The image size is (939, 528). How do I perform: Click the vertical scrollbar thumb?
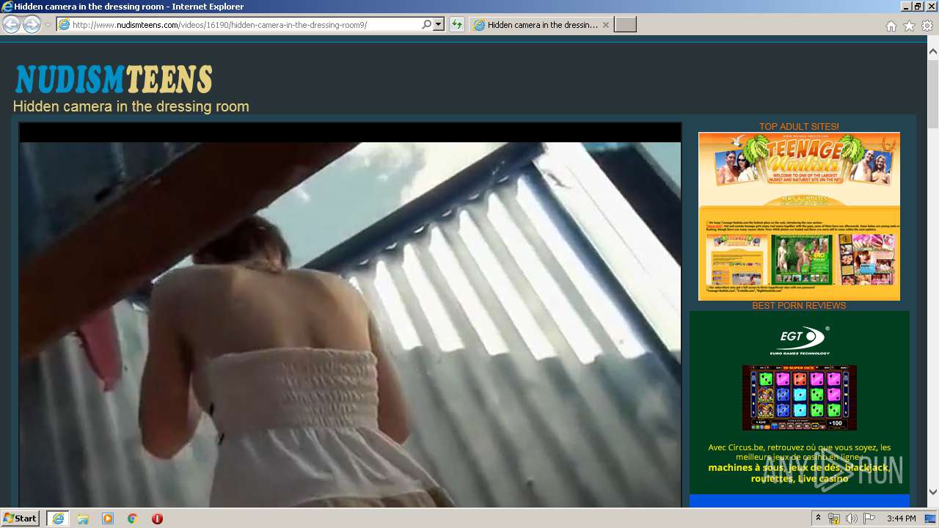click(933, 94)
